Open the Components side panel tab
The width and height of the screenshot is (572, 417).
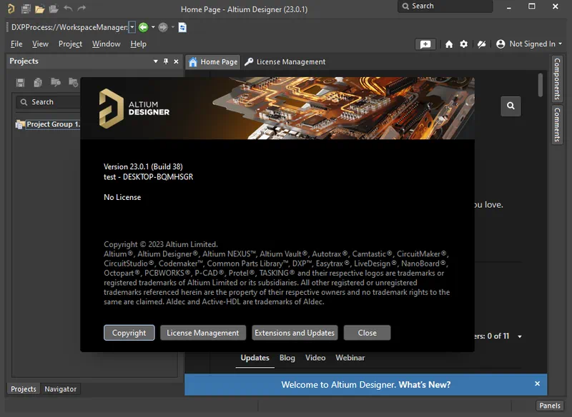point(557,79)
